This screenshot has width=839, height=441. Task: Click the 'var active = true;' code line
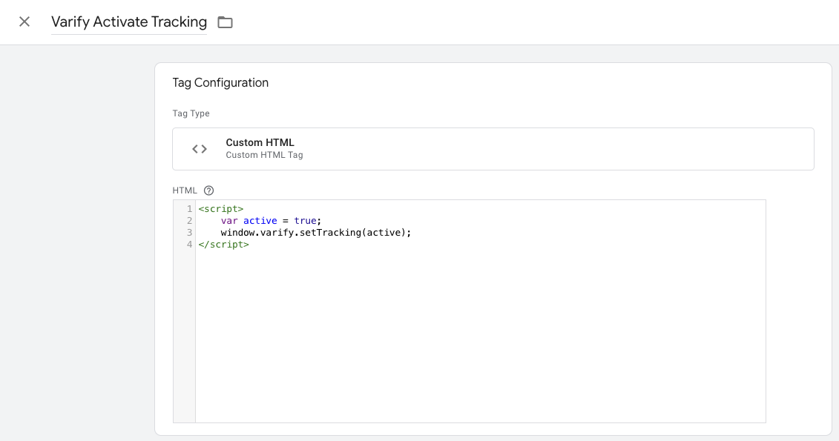click(x=271, y=221)
